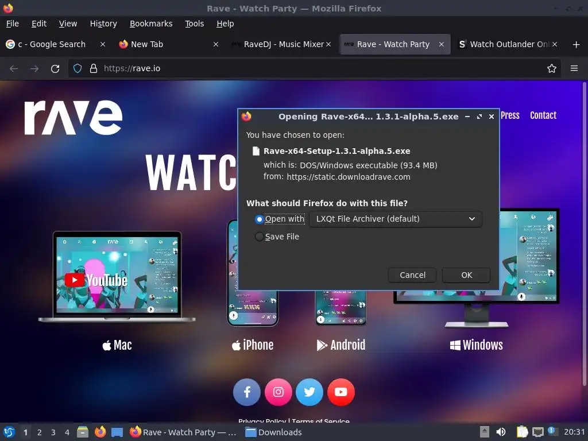This screenshot has width=588, height=441.
Task: Show site info via padlock icon
Action: pyautogui.click(x=94, y=69)
